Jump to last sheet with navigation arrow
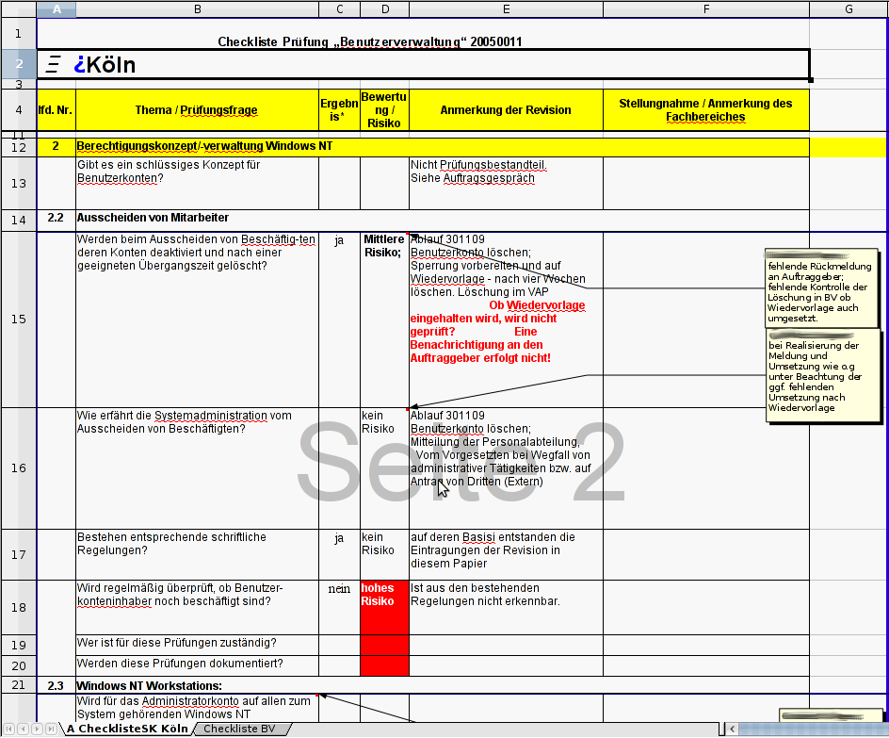The width and height of the screenshot is (889, 738). (51, 729)
